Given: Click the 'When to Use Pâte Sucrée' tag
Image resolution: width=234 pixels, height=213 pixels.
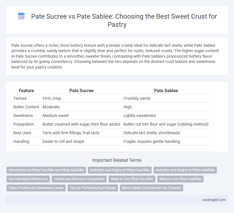Looking at the screenshot, I should (x=132, y=179).
